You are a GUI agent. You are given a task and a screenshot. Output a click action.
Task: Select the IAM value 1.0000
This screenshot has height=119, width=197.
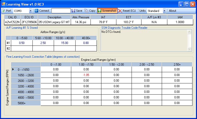[x=180, y=22]
